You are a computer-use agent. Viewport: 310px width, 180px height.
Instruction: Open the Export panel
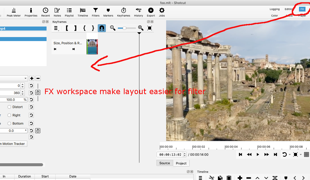tap(151, 12)
